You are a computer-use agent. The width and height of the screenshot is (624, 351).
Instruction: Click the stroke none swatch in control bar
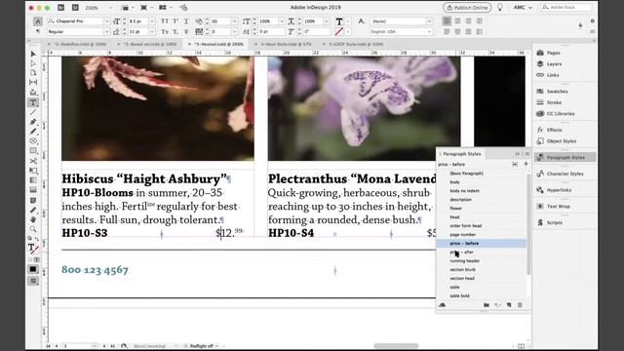click(x=338, y=31)
